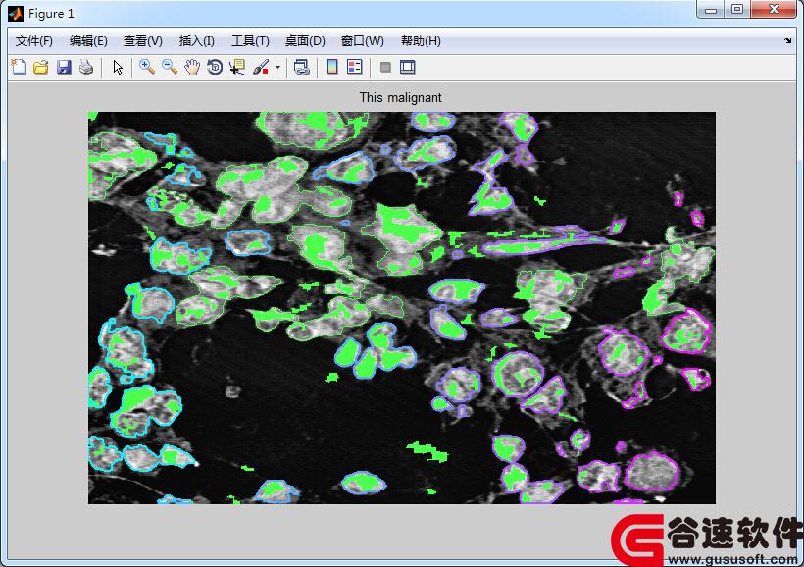Viewport: 804px width, 567px height.
Task: Open a file with the folder icon
Action: pos(41,67)
